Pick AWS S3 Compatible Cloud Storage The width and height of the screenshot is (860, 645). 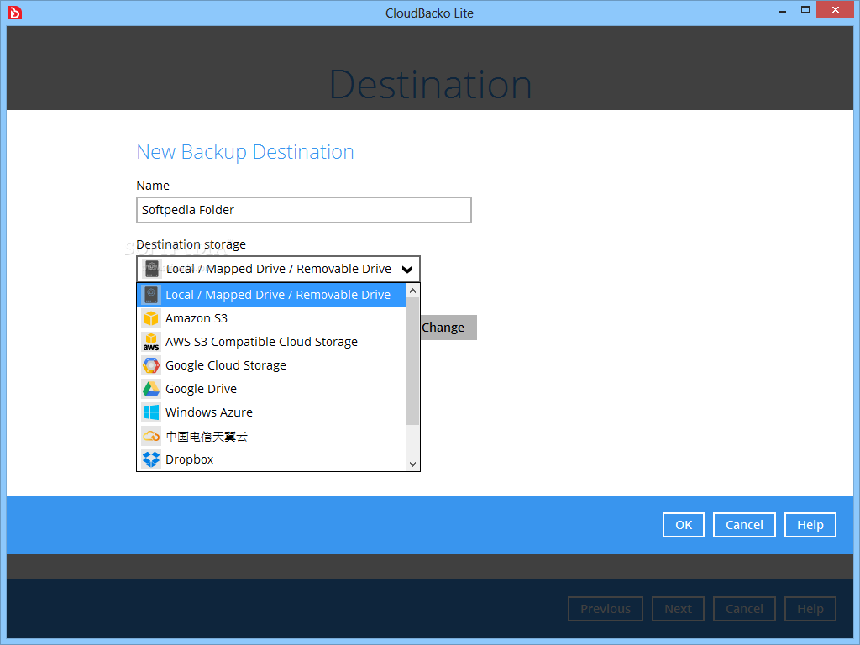[x=271, y=342]
